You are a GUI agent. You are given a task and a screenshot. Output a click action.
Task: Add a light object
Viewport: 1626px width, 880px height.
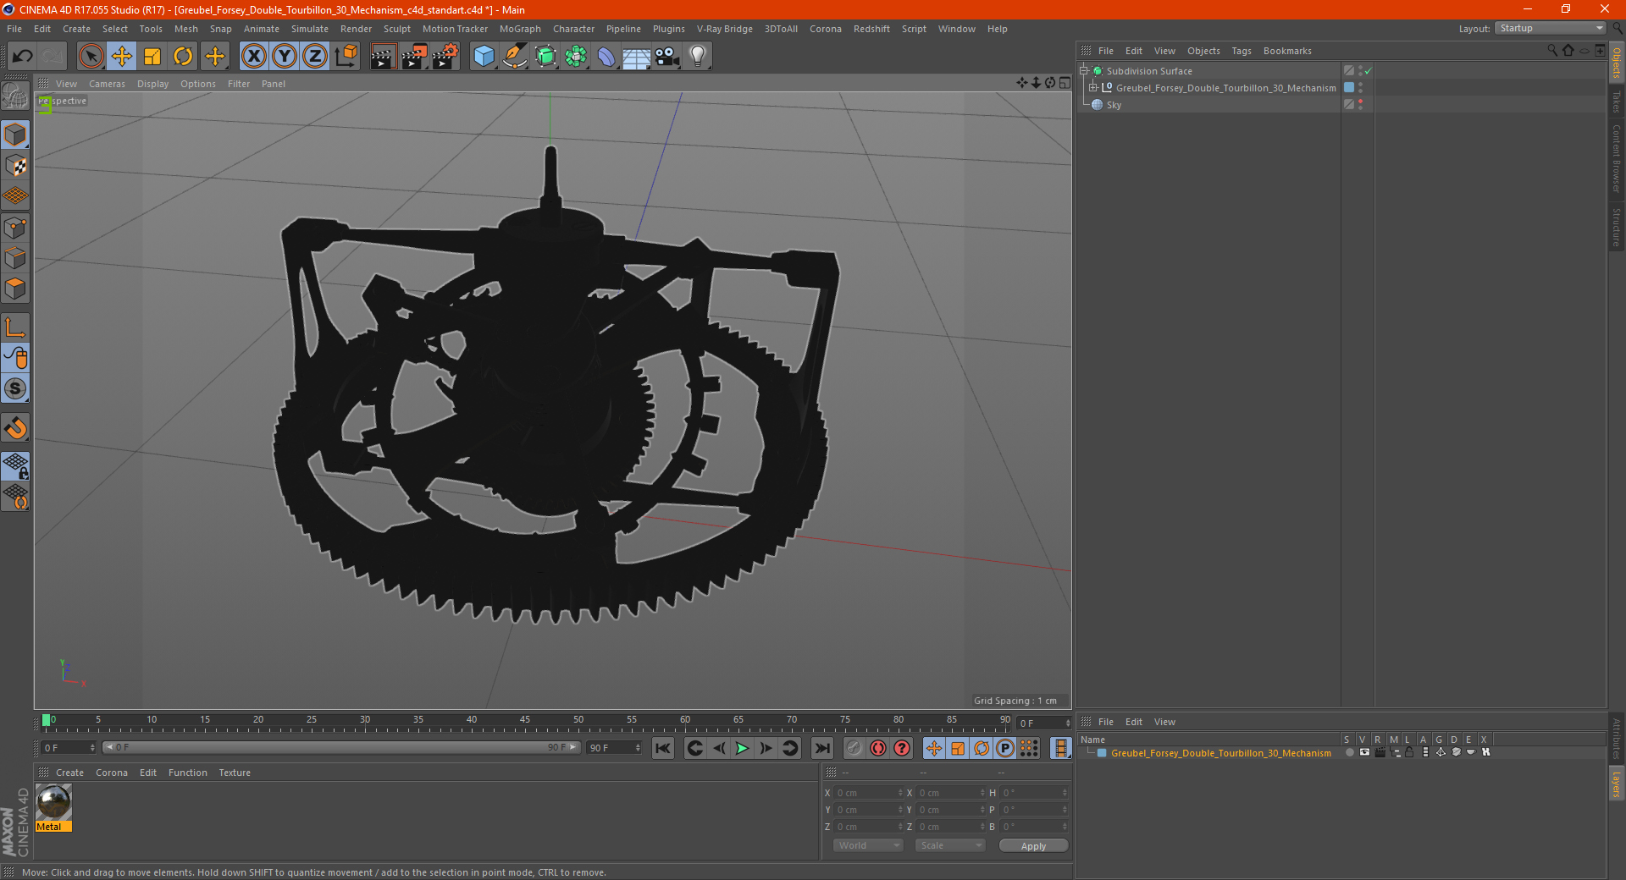(x=698, y=57)
